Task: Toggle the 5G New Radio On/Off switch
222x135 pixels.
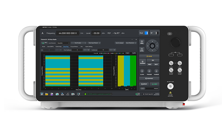Action: (x=44, y=43)
